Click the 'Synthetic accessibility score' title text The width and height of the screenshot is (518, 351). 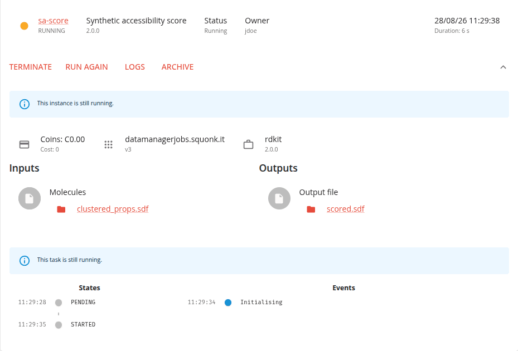click(x=137, y=21)
